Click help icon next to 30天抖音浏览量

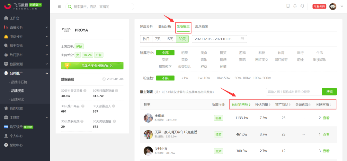tap(117, 91)
